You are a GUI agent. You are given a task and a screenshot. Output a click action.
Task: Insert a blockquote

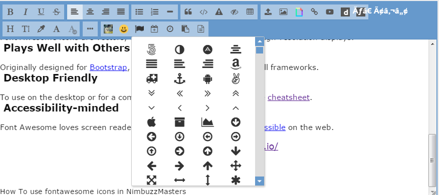click(x=188, y=12)
